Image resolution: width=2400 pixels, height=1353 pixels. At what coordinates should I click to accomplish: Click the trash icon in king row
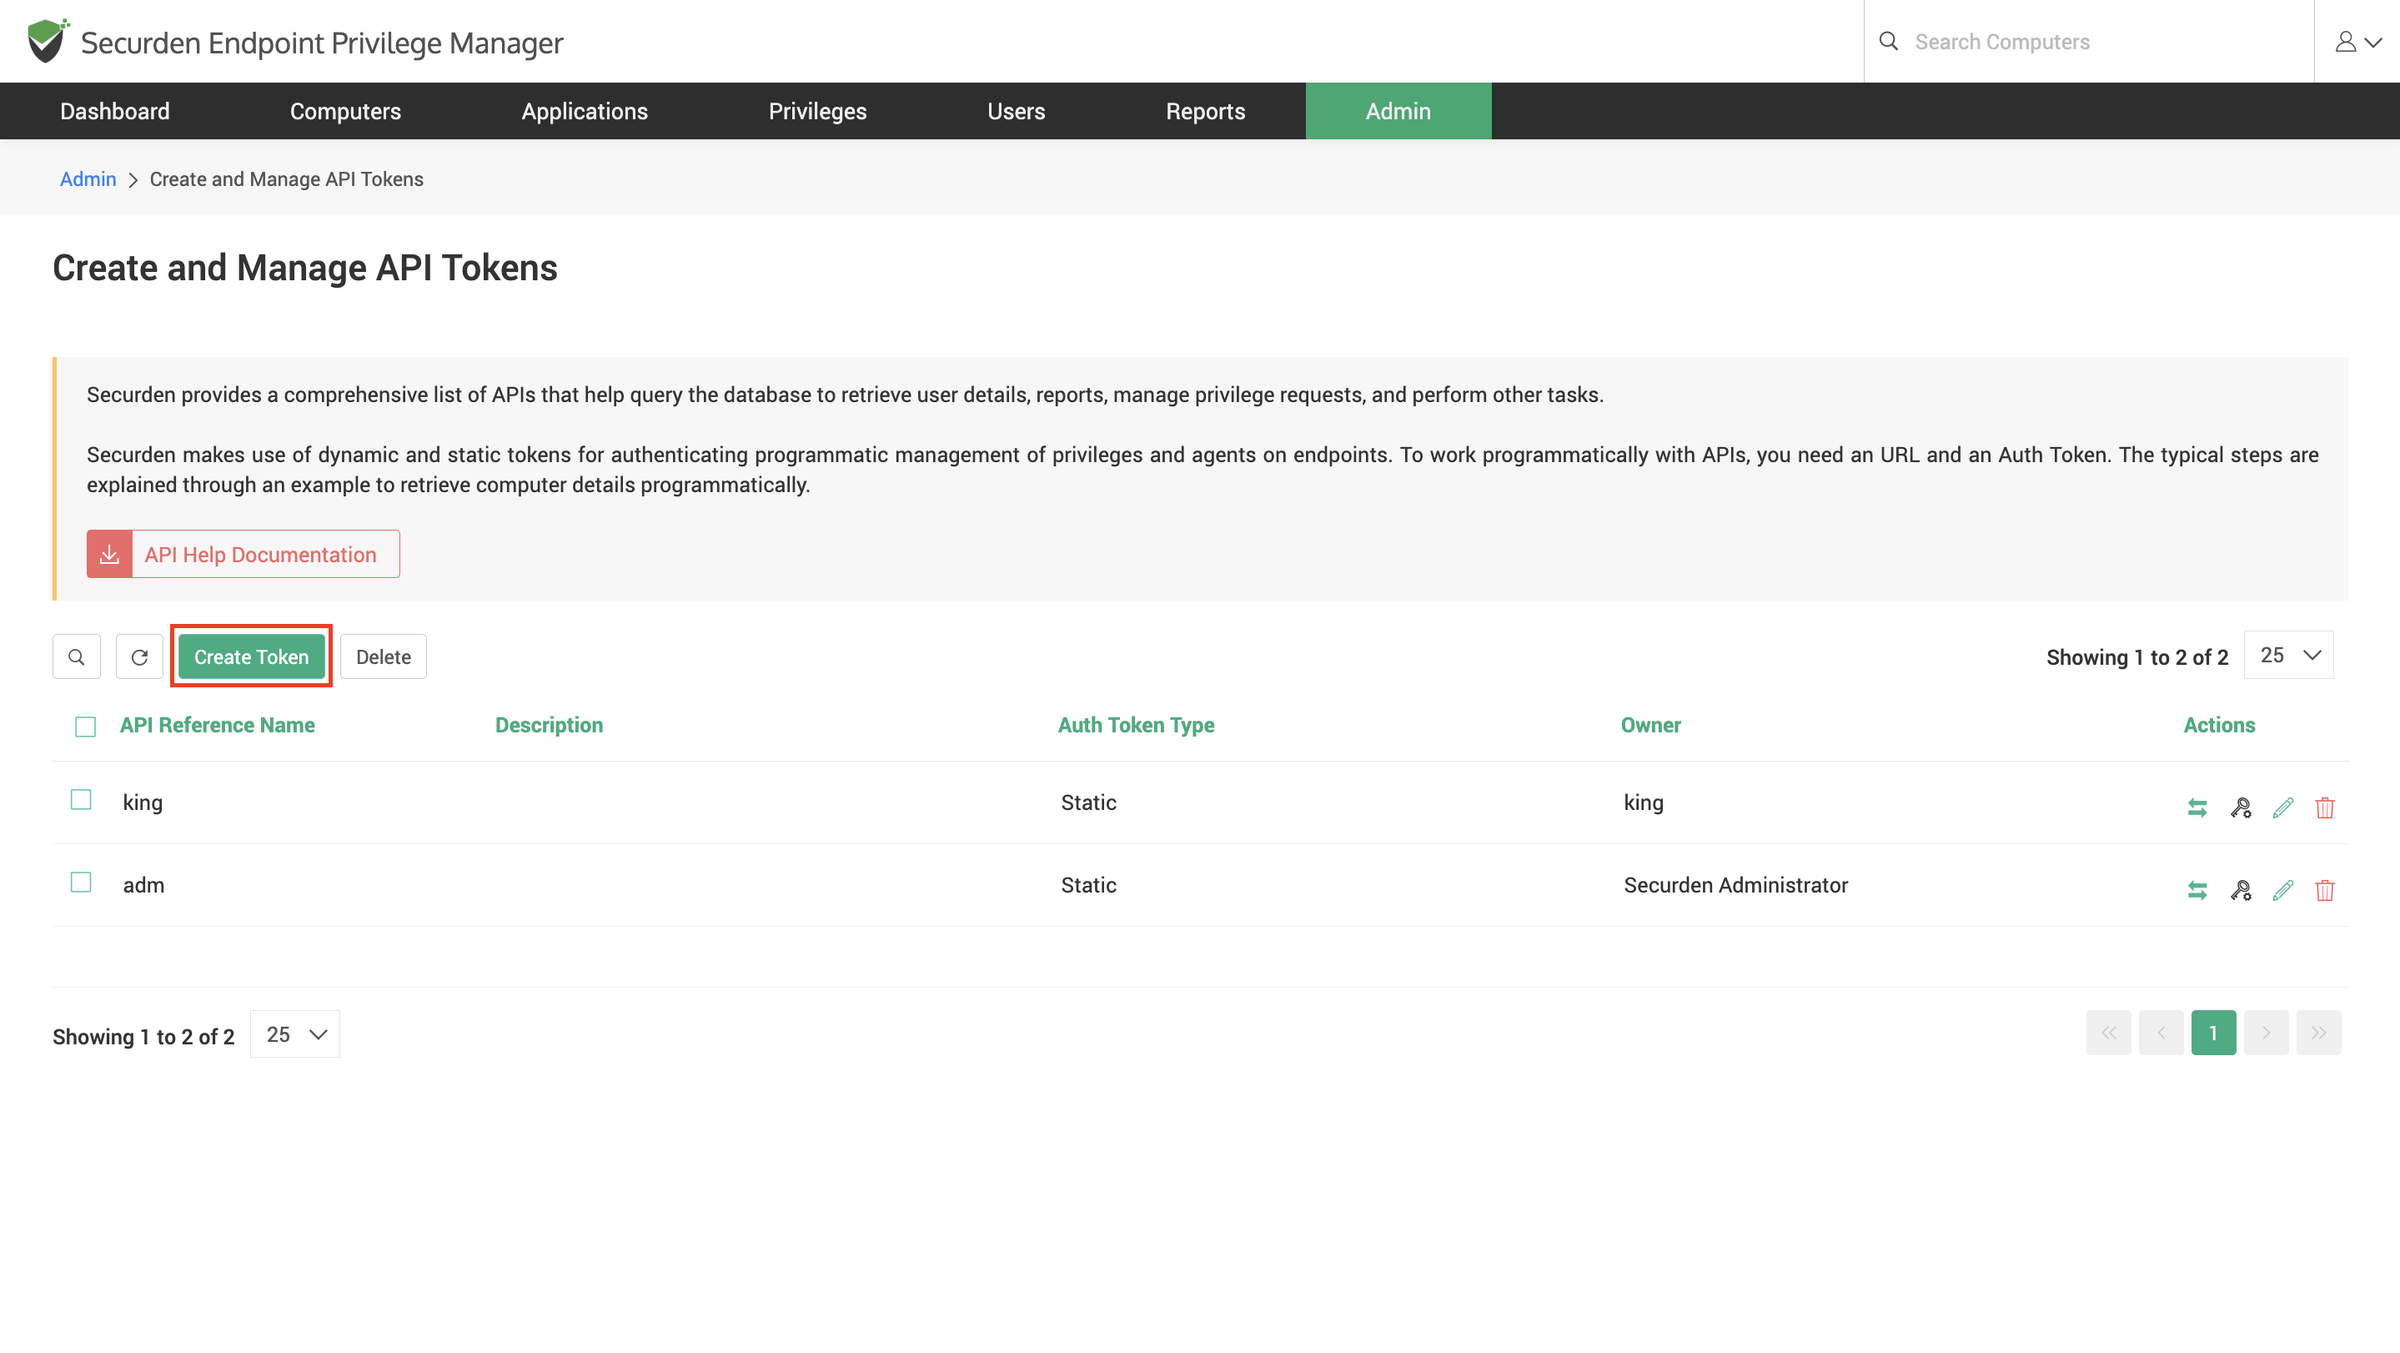click(x=2325, y=808)
